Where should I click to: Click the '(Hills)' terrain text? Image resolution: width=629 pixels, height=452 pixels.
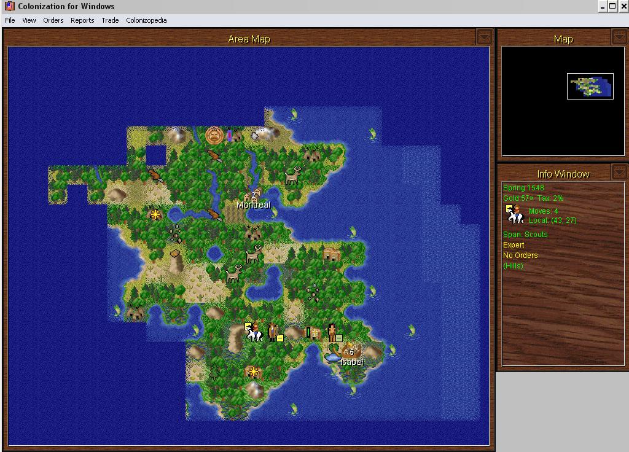pyautogui.click(x=513, y=265)
